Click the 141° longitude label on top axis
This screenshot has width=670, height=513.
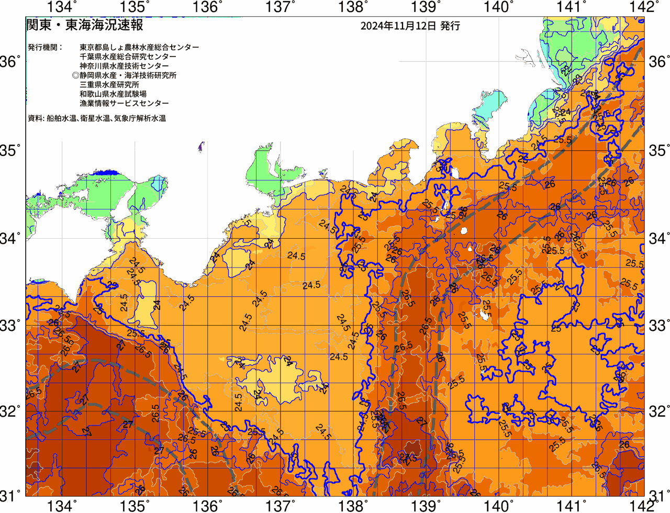pos(572,7)
